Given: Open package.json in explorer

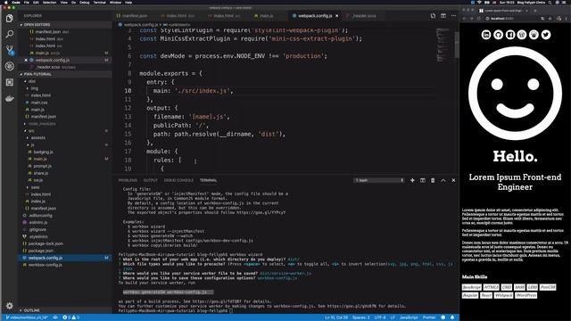Looking at the screenshot, I should [x=41, y=251].
